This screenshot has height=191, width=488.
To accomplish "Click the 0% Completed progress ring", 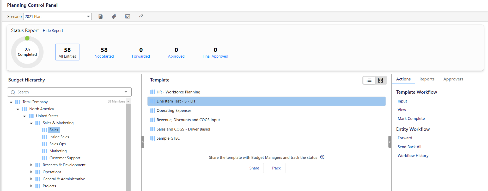I will tap(27, 52).
